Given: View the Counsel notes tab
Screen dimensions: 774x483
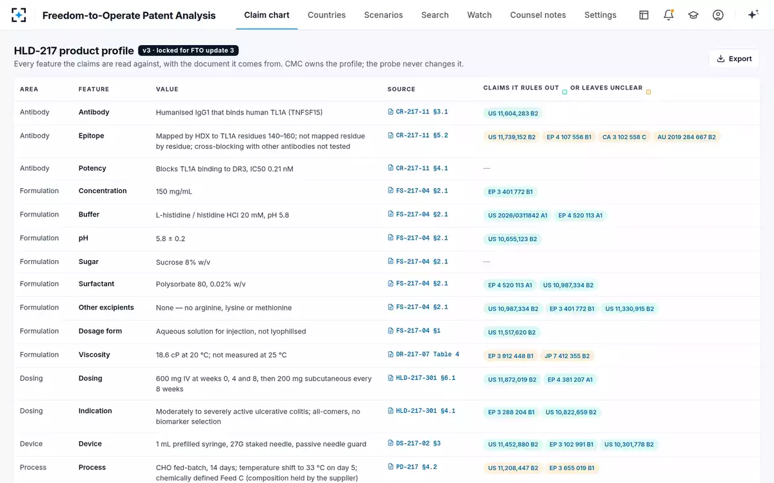Looking at the screenshot, I should click(538, 15).
